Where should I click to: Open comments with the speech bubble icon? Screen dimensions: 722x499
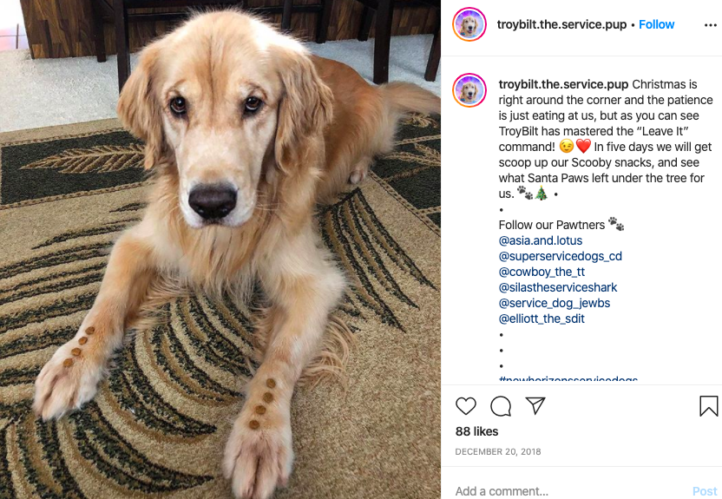(501, 406)
